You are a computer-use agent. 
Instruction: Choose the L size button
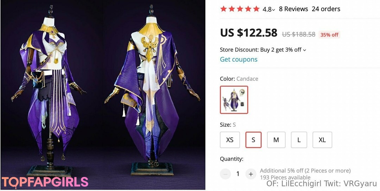pyautogui.click(x=299, y=140)
